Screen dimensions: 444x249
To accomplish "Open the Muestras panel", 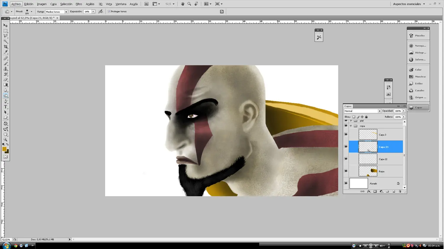I will coord(418,77).
